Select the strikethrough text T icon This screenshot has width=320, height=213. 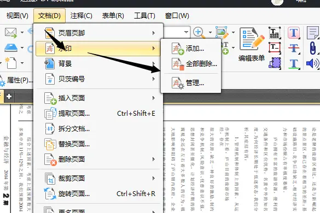tap(294, 48)
